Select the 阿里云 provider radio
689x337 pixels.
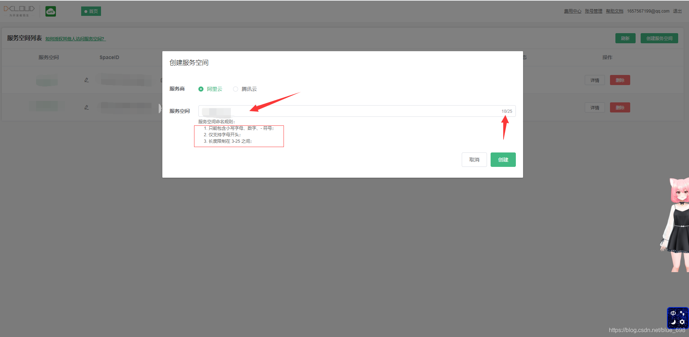point(201,89)
